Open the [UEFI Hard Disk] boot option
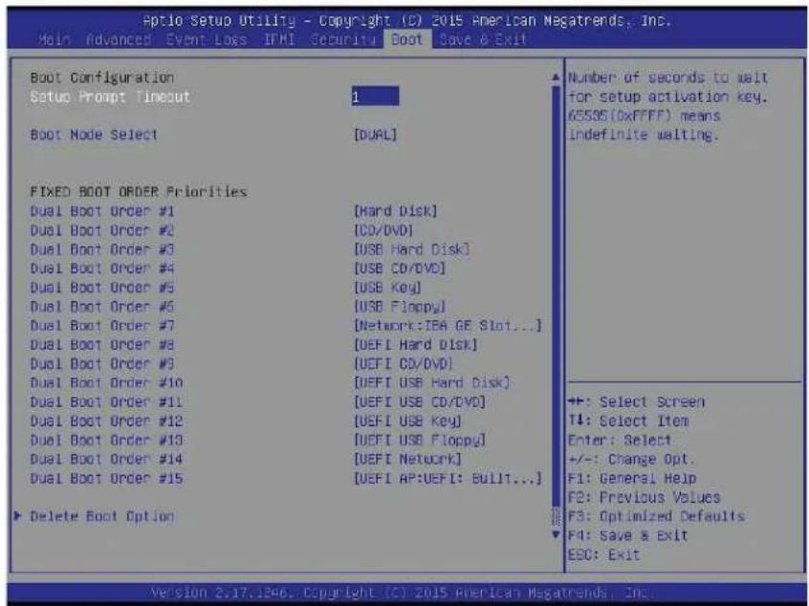The height and width of the screenshot is (606, 809). pyautogui.click(x=415, y=345)
